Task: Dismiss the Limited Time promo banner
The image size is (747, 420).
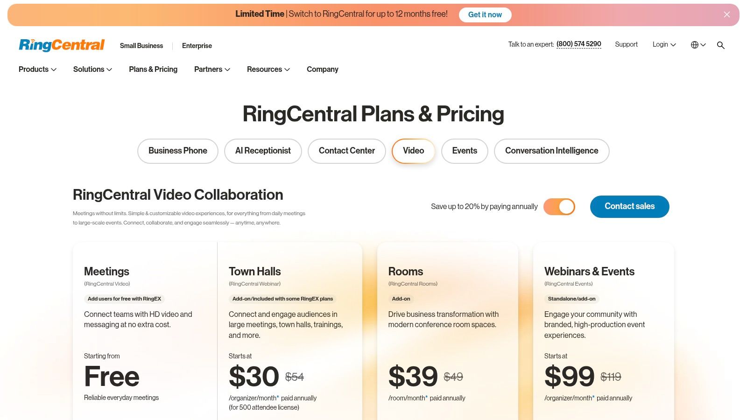Action: (727, 14)
